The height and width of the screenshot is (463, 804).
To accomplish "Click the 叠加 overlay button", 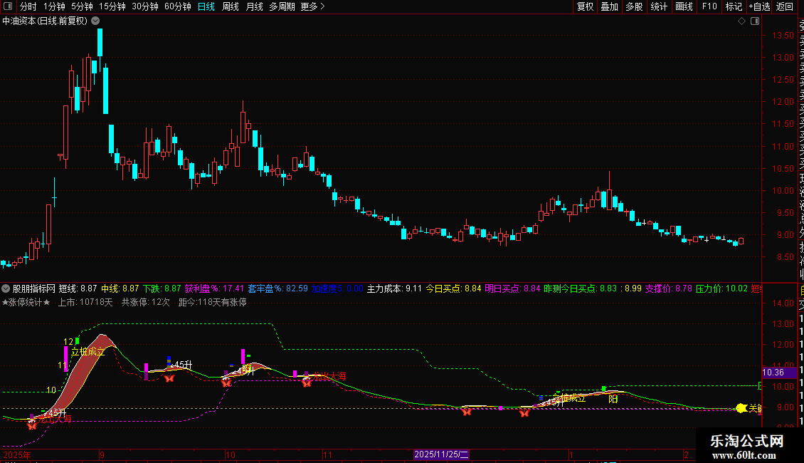I will click(610, 6).
